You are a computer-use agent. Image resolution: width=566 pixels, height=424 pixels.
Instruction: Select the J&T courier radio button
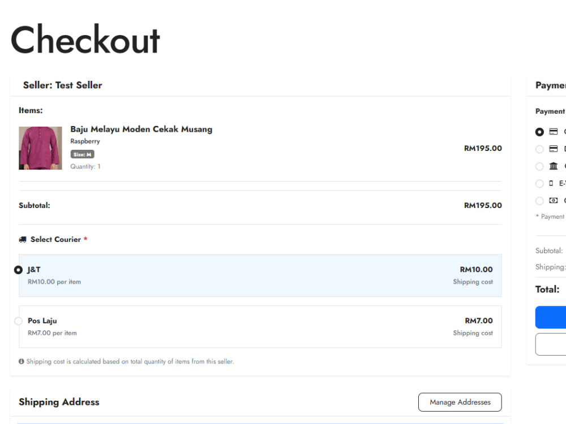(18, 270)
